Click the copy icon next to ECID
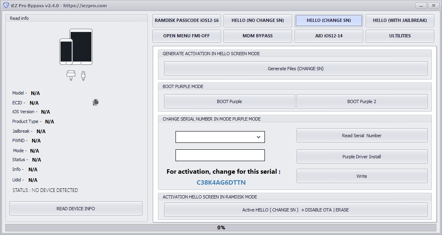This screenshot has height=235, width=442. click(x=95, y=102)
